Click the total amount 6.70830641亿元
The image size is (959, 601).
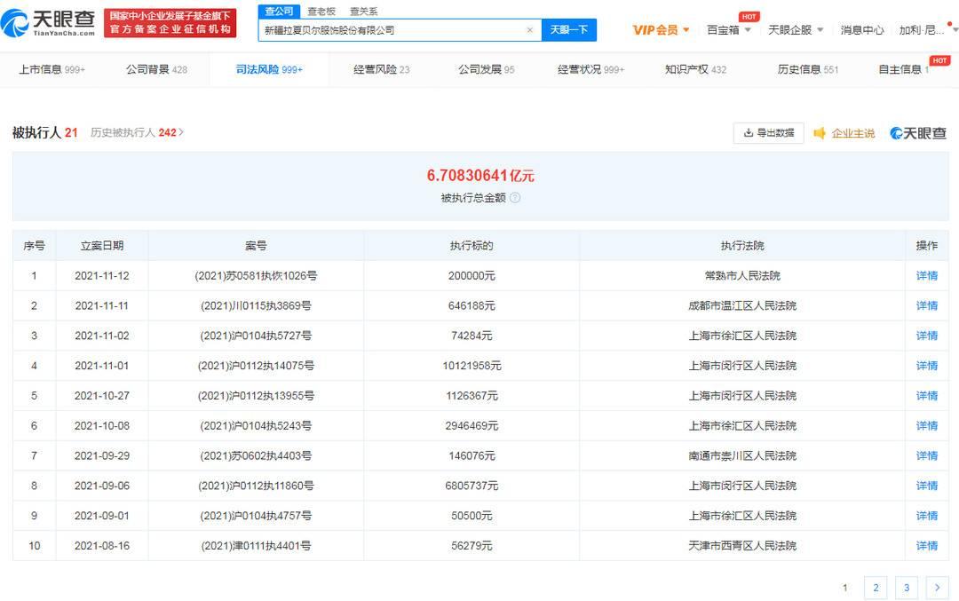click(x=480, y=176)
